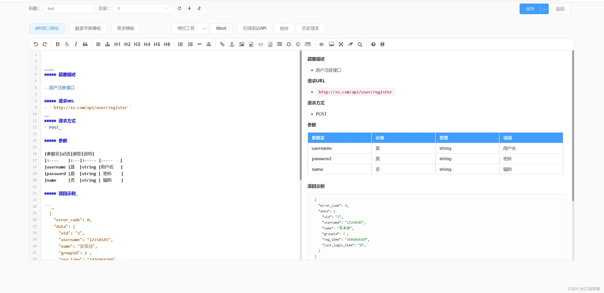The height and width of the screenshot is (293, 604).
Task: Click the username cell in preview table
Action: click(340, 148)
